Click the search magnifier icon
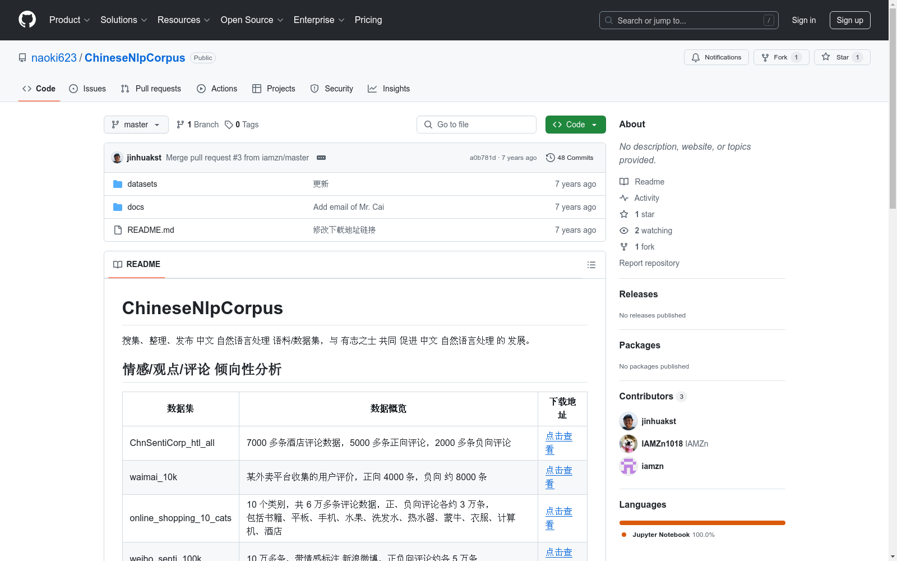 tap(609, 20)
